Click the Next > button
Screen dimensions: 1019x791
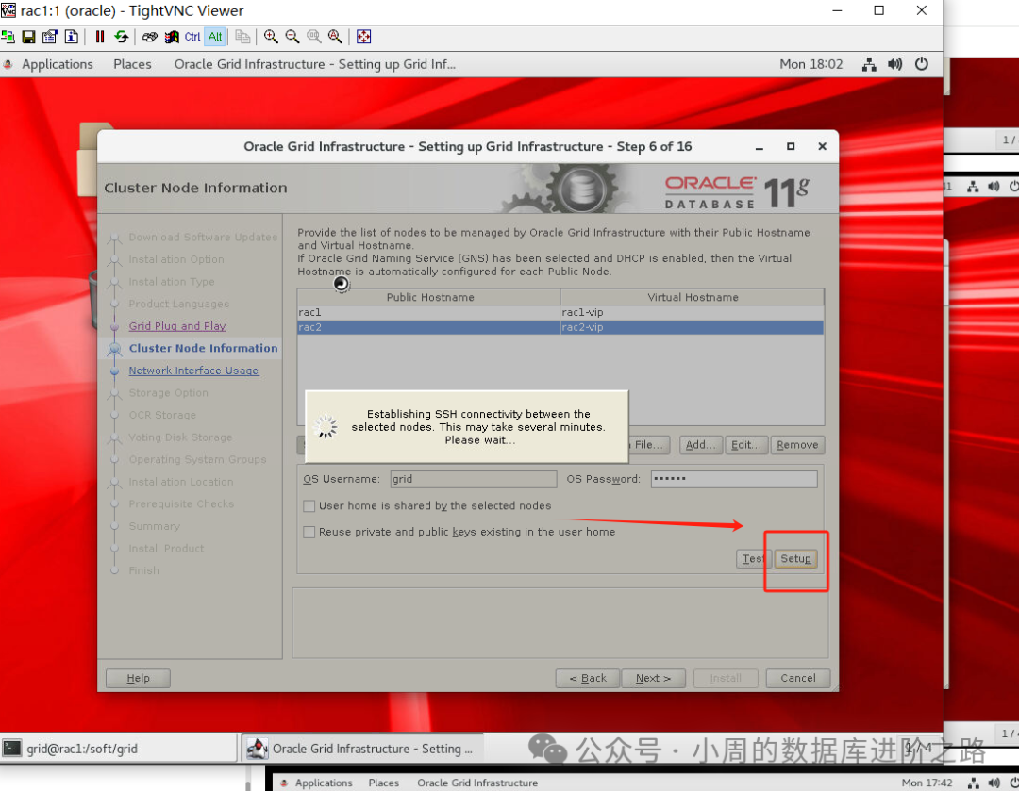point(653,678)
